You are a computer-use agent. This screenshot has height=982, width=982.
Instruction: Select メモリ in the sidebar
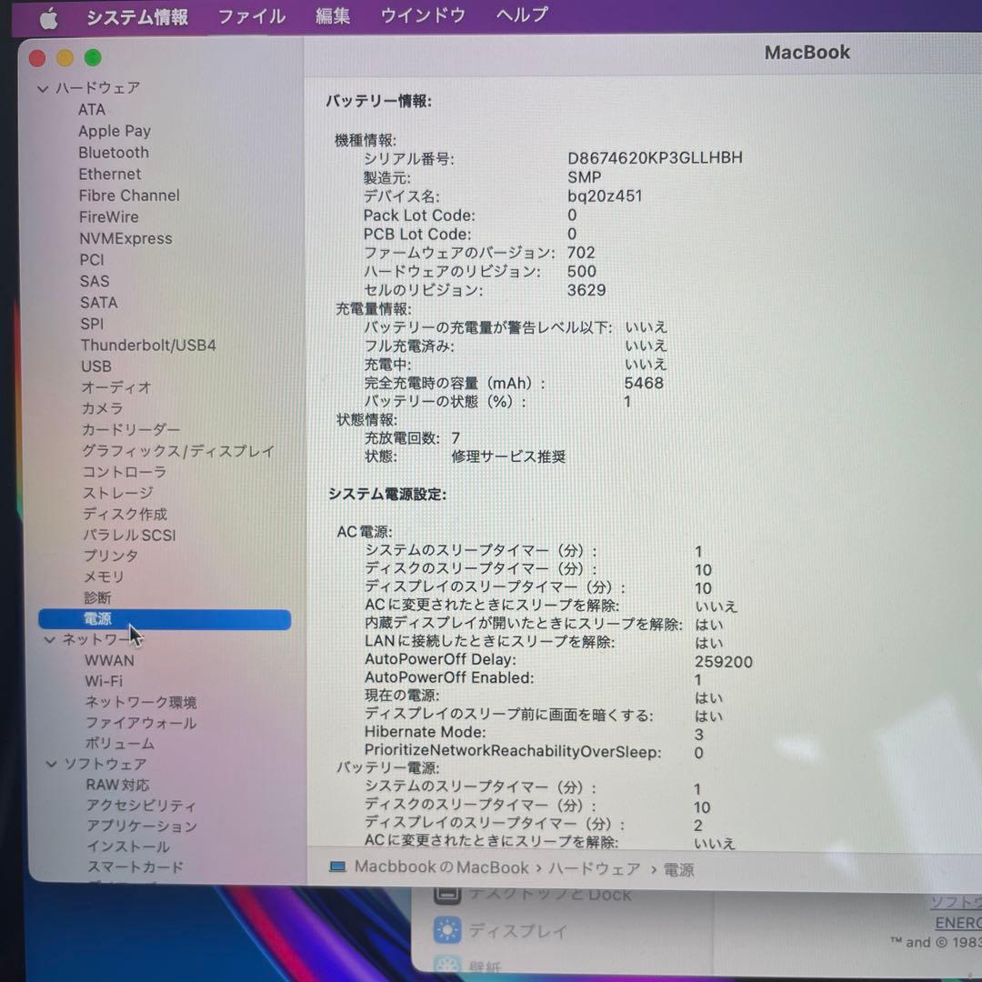[103, 576]
